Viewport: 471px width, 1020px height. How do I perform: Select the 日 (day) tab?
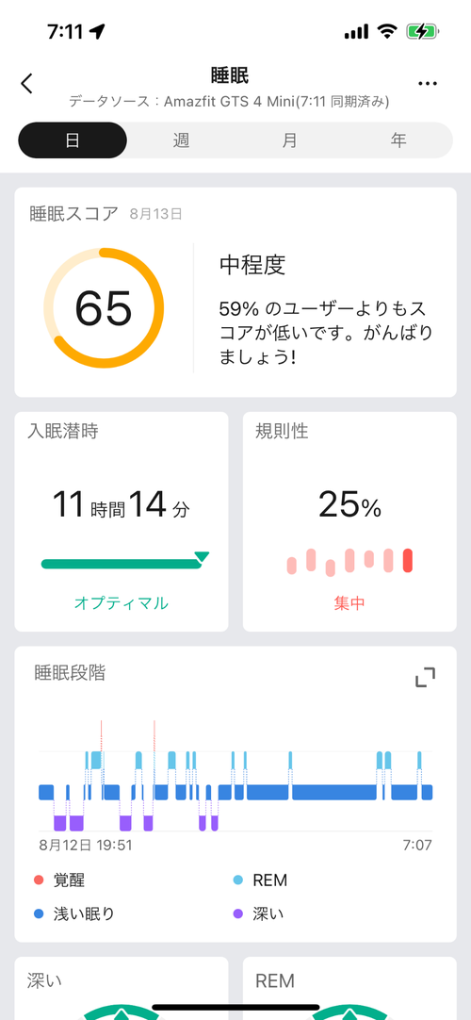pyautogui.click(x=73, y=140)
